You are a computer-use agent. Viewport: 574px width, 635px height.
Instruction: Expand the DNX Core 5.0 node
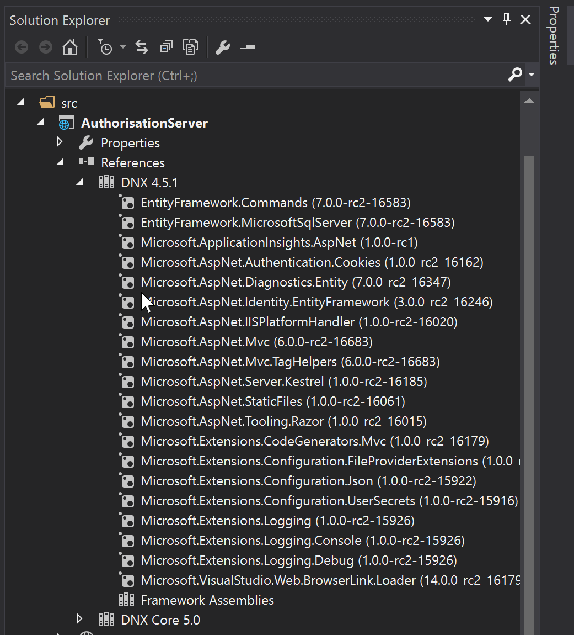point(79,619)
